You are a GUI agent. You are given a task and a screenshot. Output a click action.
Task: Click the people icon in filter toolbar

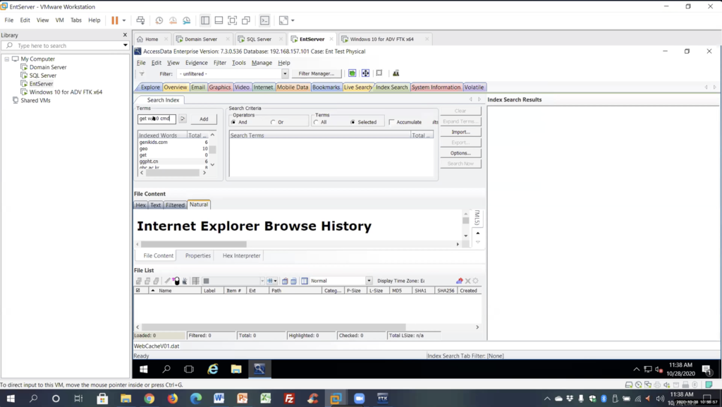396,73
